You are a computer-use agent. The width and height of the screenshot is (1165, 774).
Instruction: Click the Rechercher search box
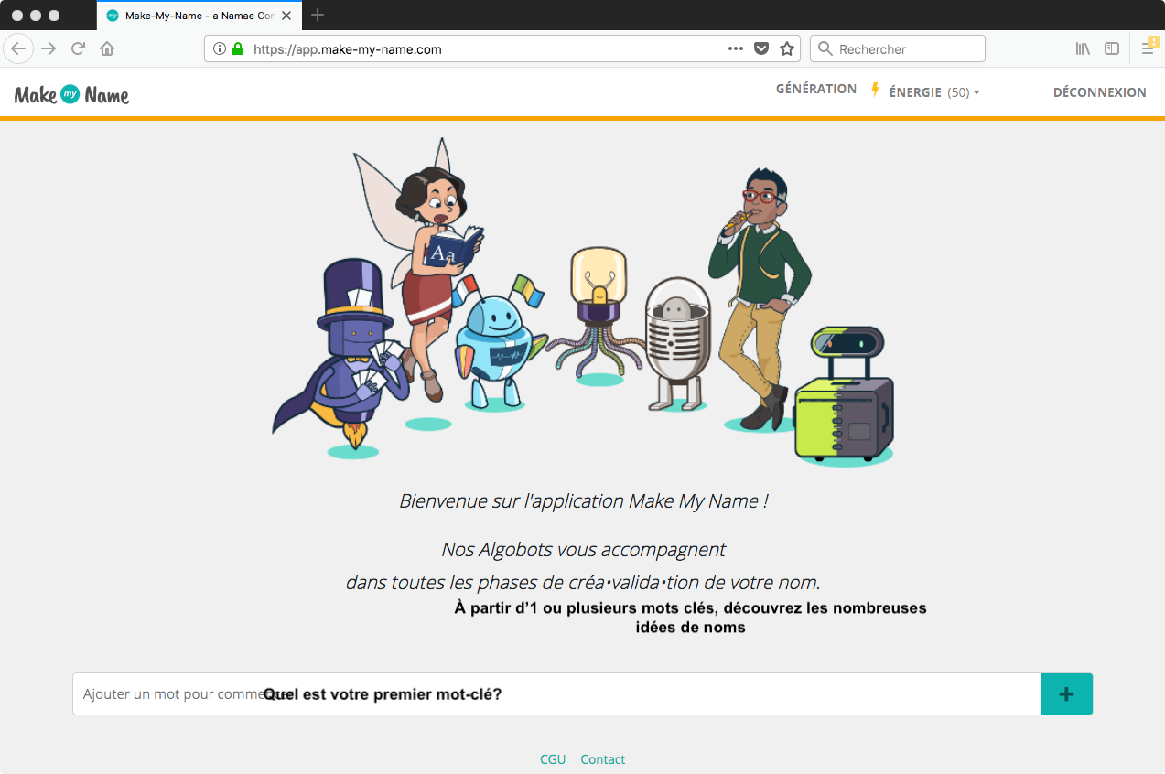897,49
